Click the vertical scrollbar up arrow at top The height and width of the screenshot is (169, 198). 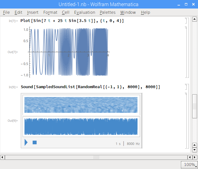click(x=195, y=20)
